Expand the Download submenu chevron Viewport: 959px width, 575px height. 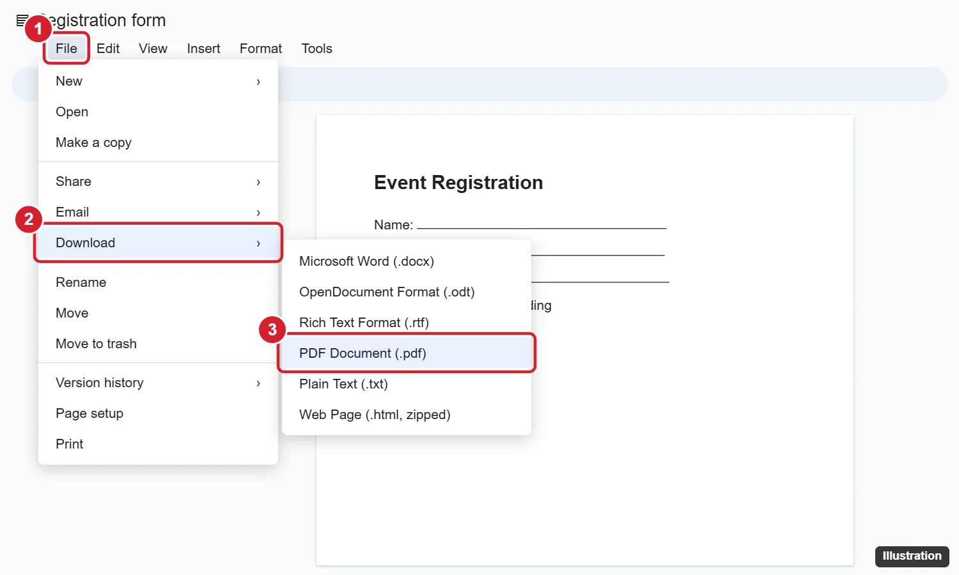[x=258, y=243]
